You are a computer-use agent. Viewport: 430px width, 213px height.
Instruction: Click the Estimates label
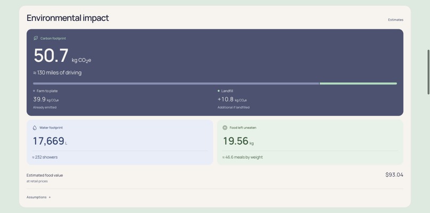point(395,20)
